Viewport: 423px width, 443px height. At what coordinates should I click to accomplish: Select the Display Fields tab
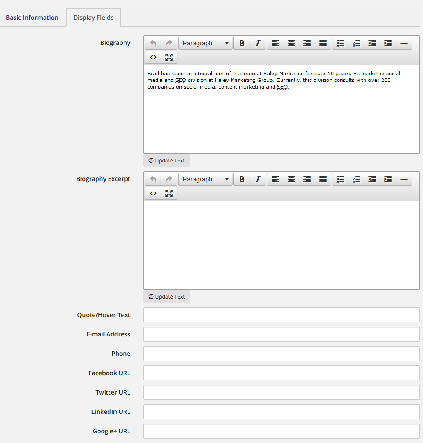[x=94, y=18]
